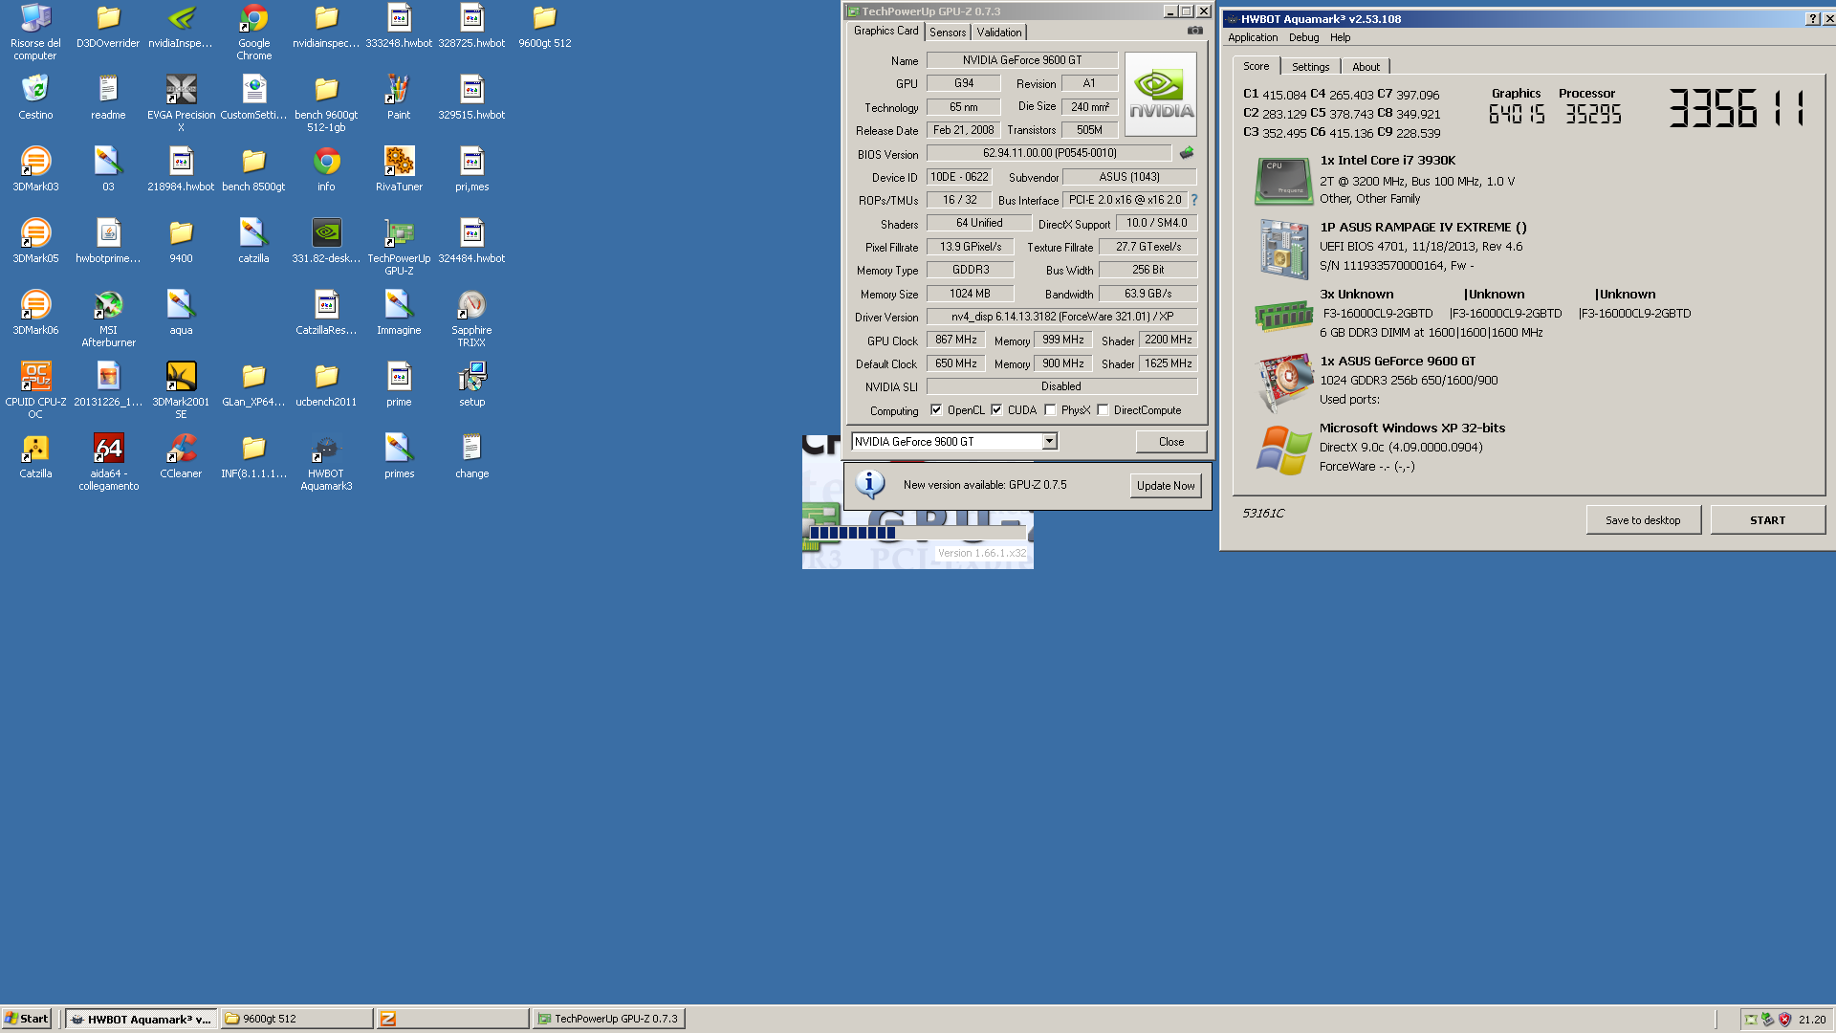1836x1033 pixels.
Task: Switch to TechPowerUp GPU-Z taskbar item
Action: click(608, 1019)
